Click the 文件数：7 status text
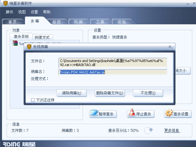This screenshot has height=147, width=196. [x=20, y=131]
